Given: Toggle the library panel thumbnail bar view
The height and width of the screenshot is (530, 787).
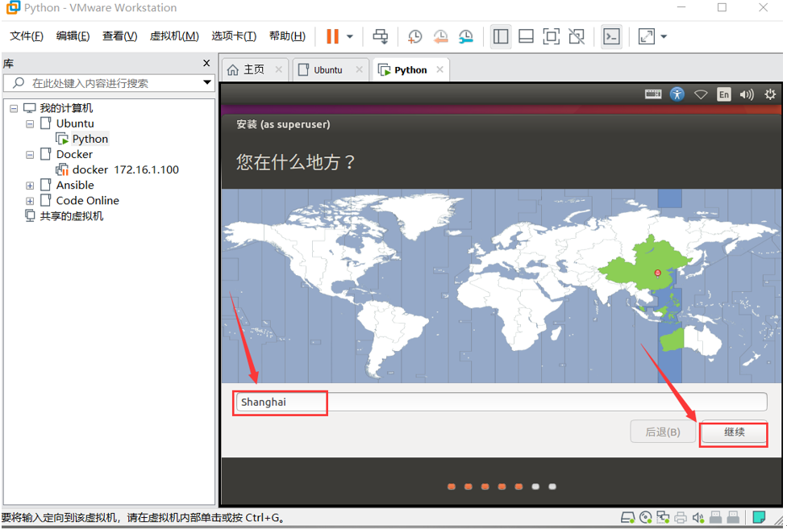Looking at the screenshot, I should coord(526,36).
